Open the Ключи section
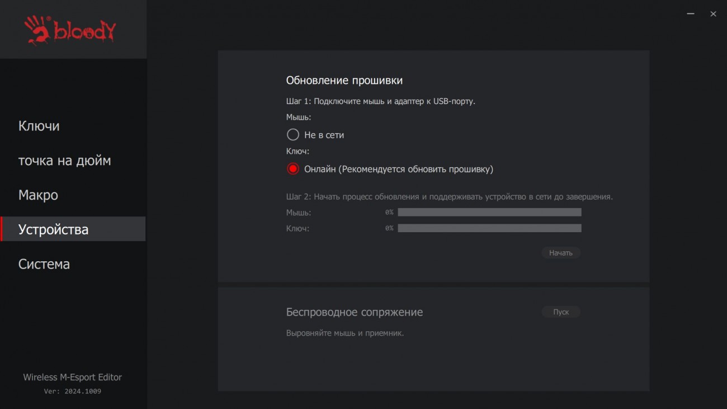Screen dimensions: 727x409 pyautogui.click(x=39, y=126)
